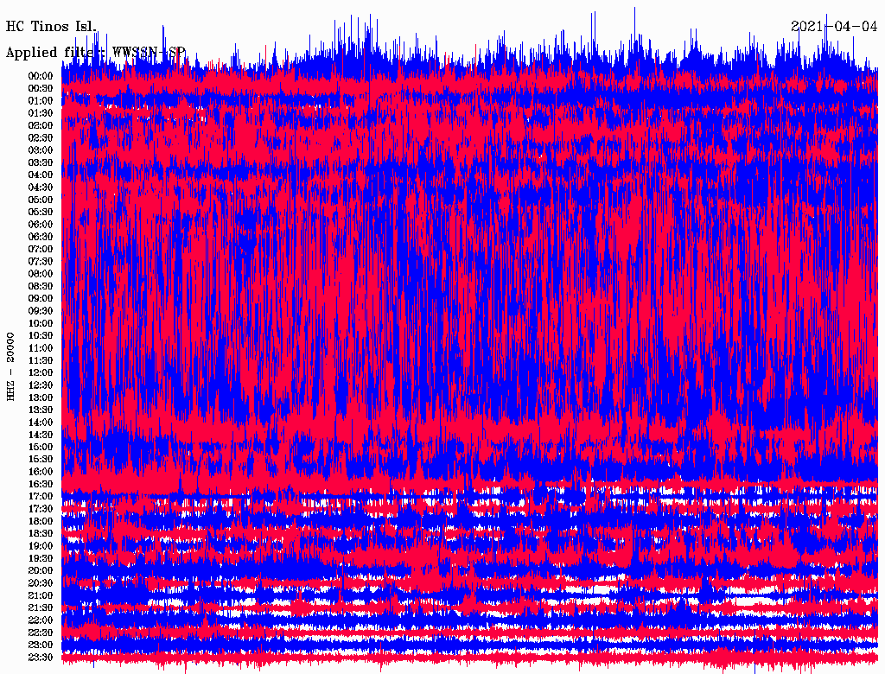Click the 06:00 time label
Screen dimensions: 885x674
pyautogui.click(x=41, y=225)
